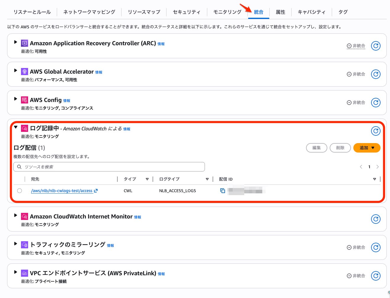Sort by the 配信 ID column arrow
This screenshot has width=390, height=298.
374,179
